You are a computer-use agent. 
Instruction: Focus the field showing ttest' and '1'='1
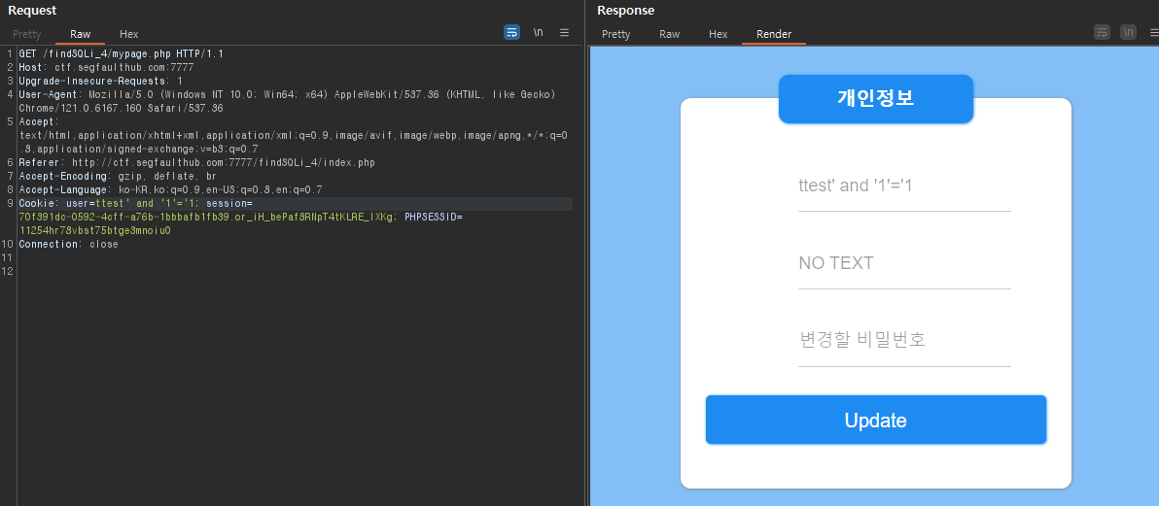904,186
